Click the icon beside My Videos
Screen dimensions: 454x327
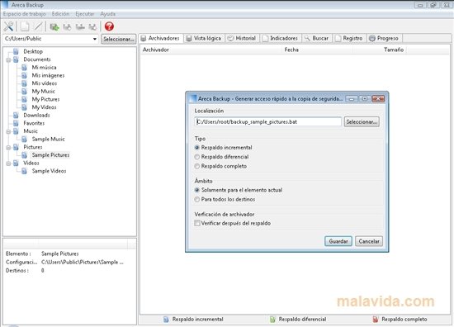pyautogui.click(x=24, y=107)
